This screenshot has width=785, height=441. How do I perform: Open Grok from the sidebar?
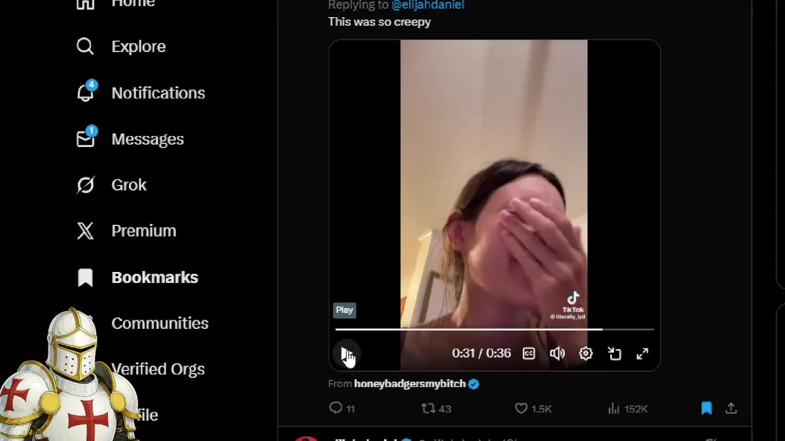[112, 185]
